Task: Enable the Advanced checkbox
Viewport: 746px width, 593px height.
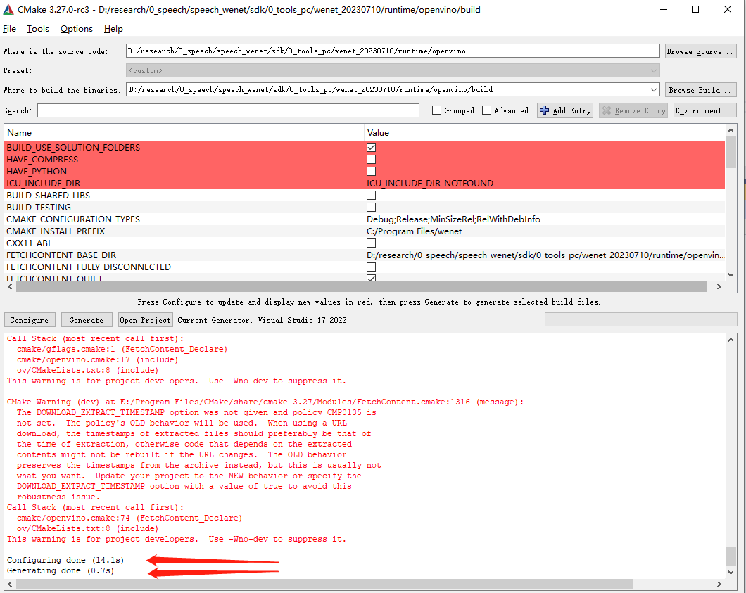Action: point(486,110)
